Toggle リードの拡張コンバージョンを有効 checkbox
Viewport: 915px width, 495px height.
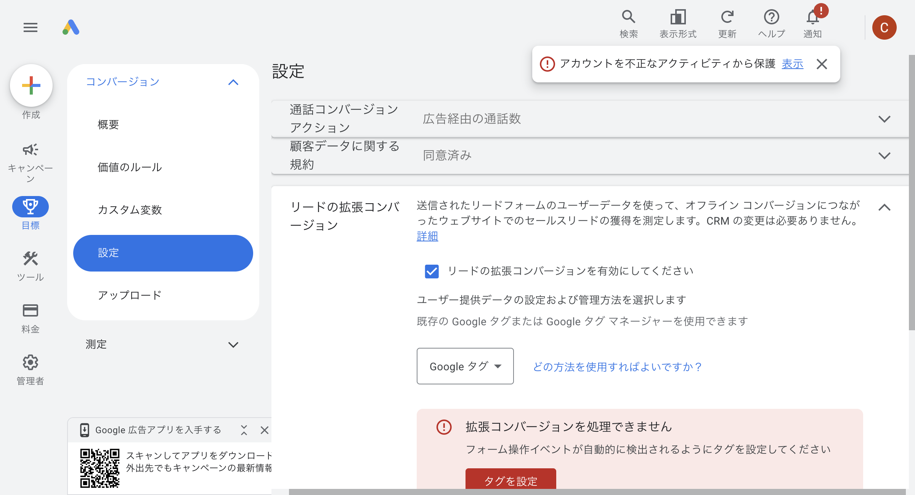tap(432, 272)
